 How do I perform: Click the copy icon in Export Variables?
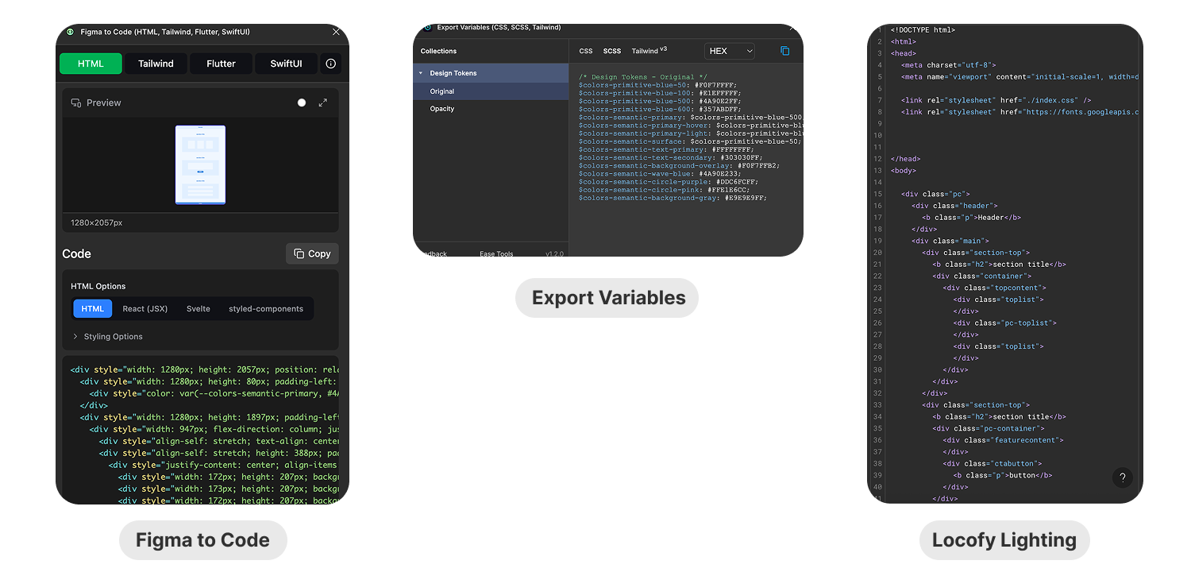(x=785, y=51)
